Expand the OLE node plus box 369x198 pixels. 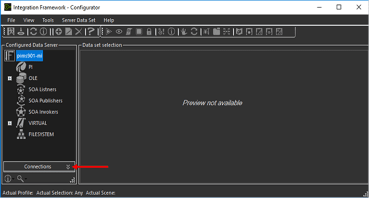10,78
